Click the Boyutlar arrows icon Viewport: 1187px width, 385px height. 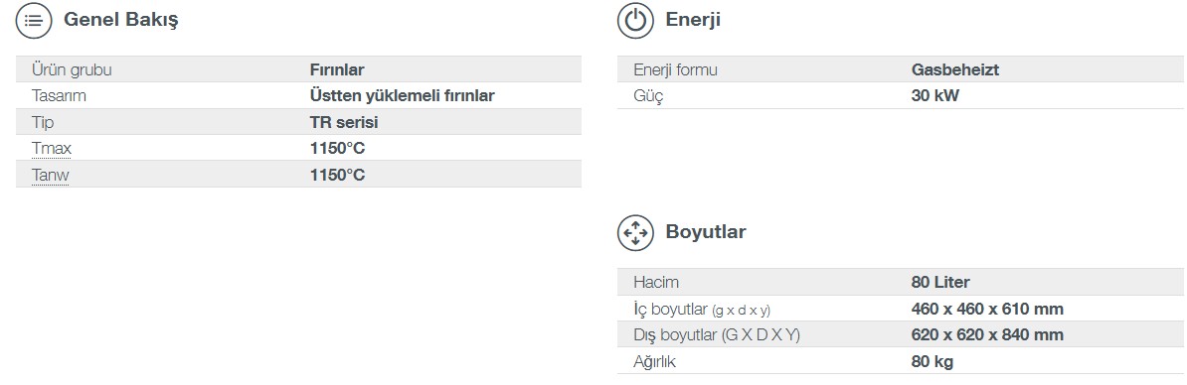click(x=635, y=232)
